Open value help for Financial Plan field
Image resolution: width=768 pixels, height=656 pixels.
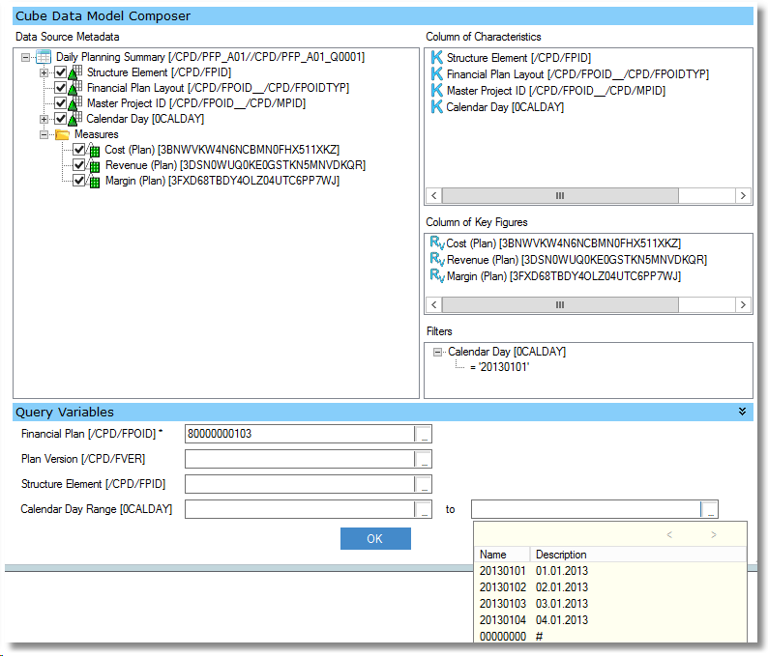point(423,434)
